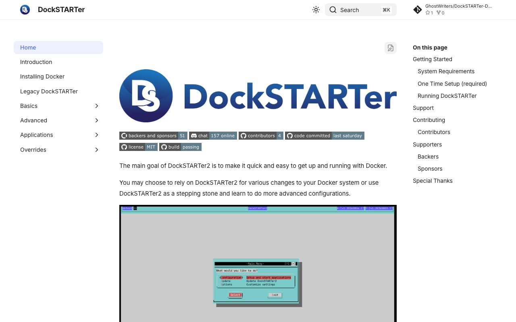Jump to Contributing section

(429, 120)
